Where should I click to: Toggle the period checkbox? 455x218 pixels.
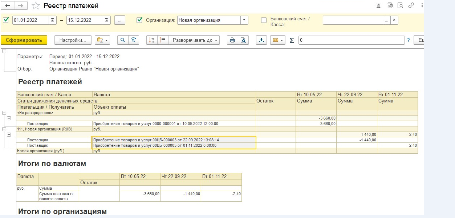tap(6, 20)
